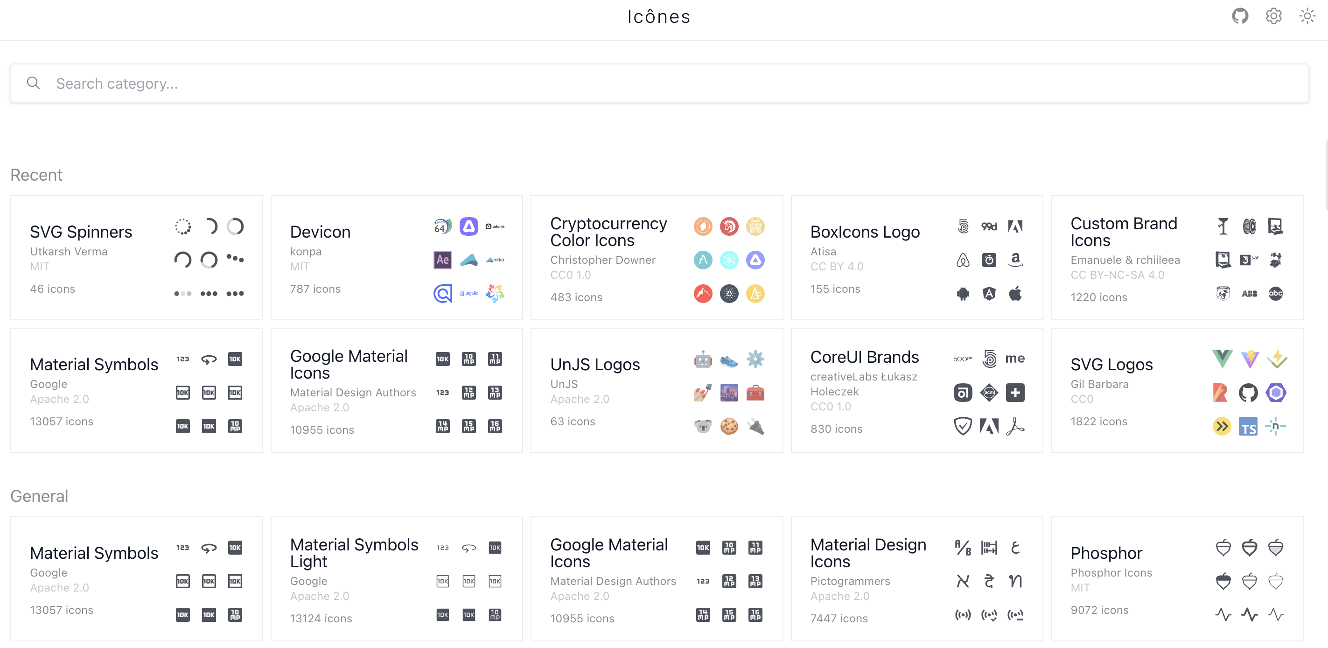Click the search magnifier icon
Image resolution: width=1328 pixels, height=648 pixels.
pyautogui.click(x=34, y=83)
